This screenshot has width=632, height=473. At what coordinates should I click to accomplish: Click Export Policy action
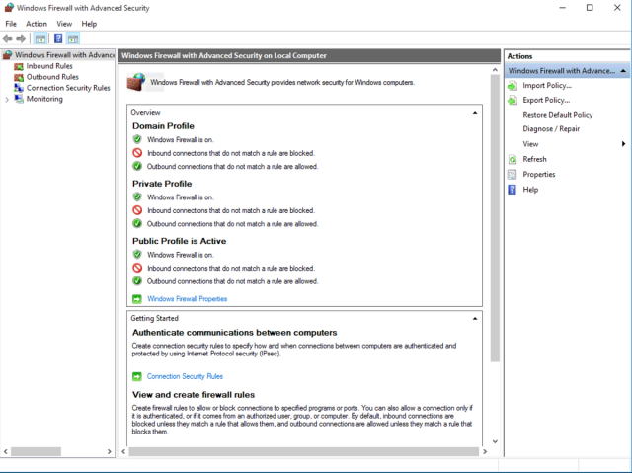[x=546, y=100]
